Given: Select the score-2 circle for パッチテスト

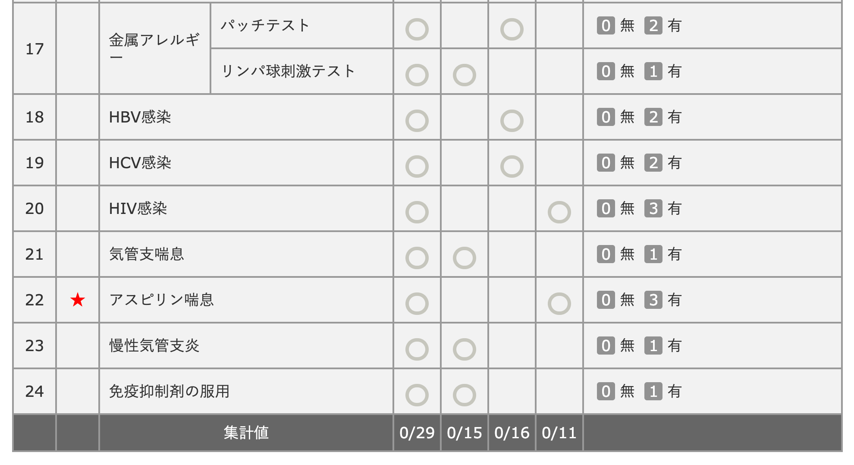Looking at the screenshot, I should [x=512, y=29].
